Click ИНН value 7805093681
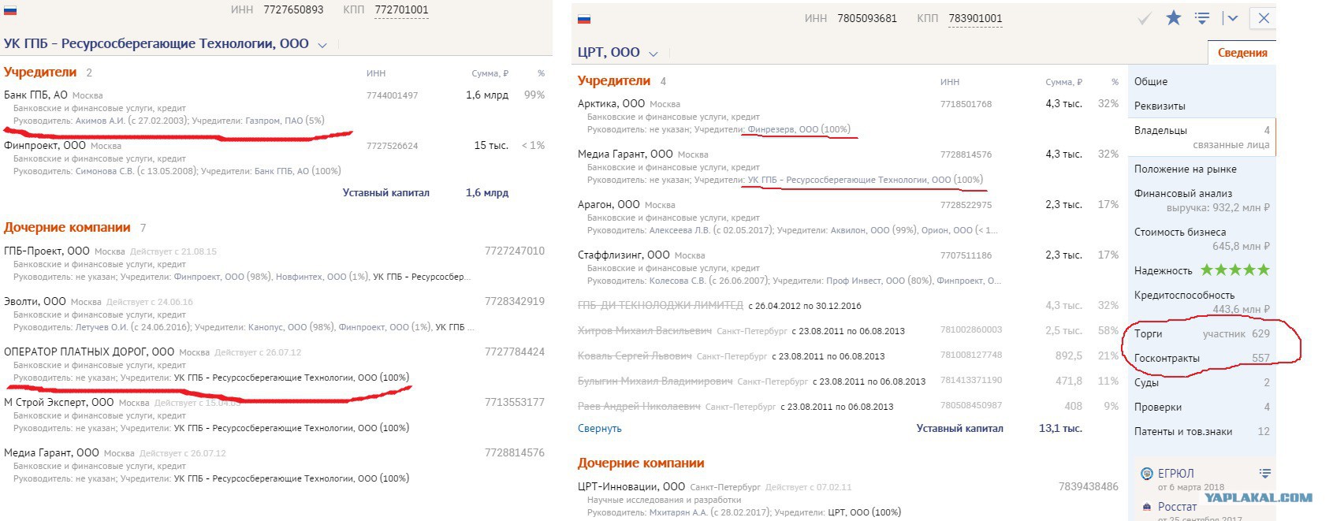 pyautogui.click(x=867, y=19)
